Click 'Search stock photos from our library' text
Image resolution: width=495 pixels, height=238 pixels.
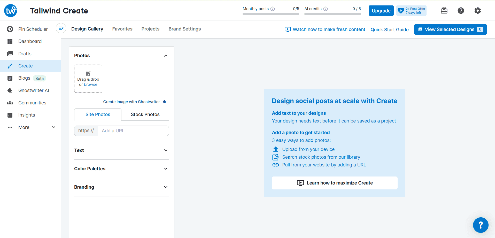321,157
